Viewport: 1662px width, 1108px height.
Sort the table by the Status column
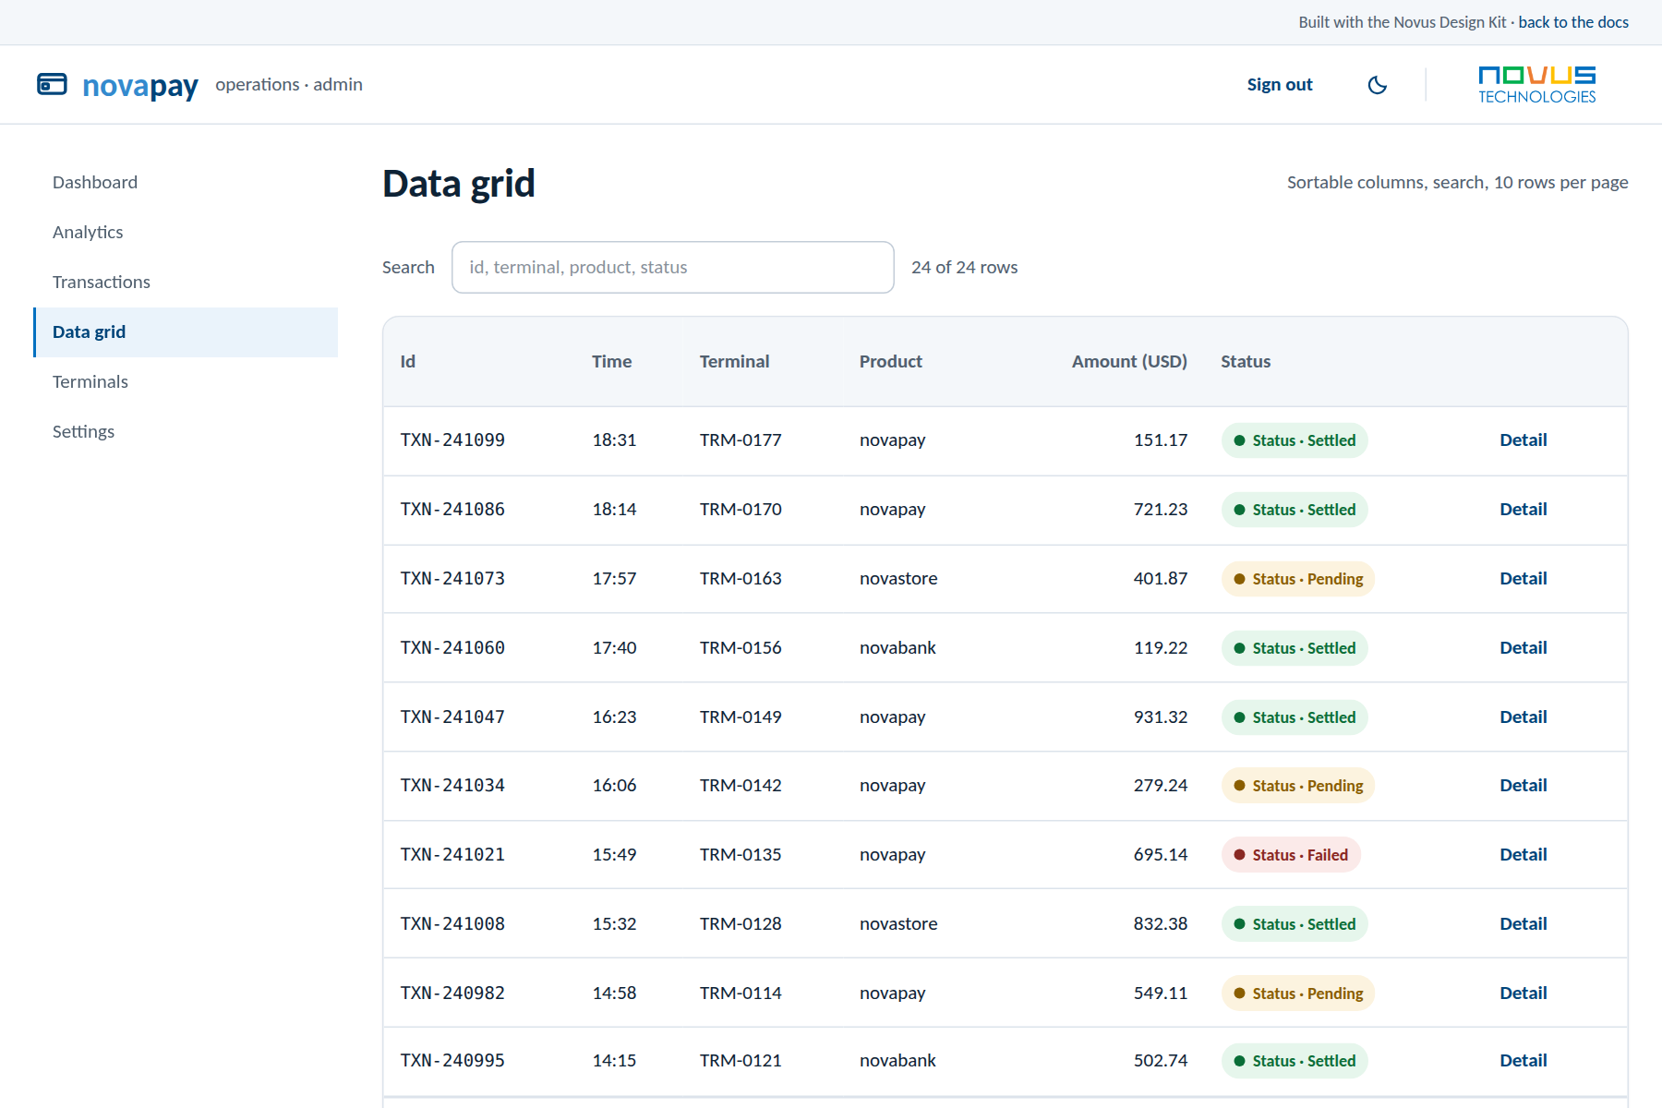point(1245,362)
